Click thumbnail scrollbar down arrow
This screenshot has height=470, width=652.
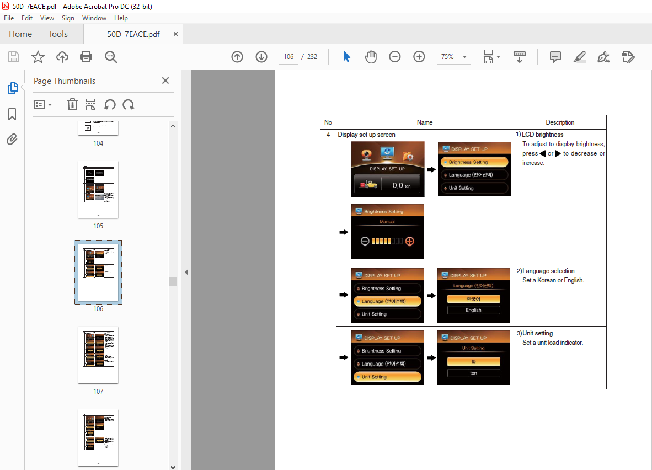[173, 467]
